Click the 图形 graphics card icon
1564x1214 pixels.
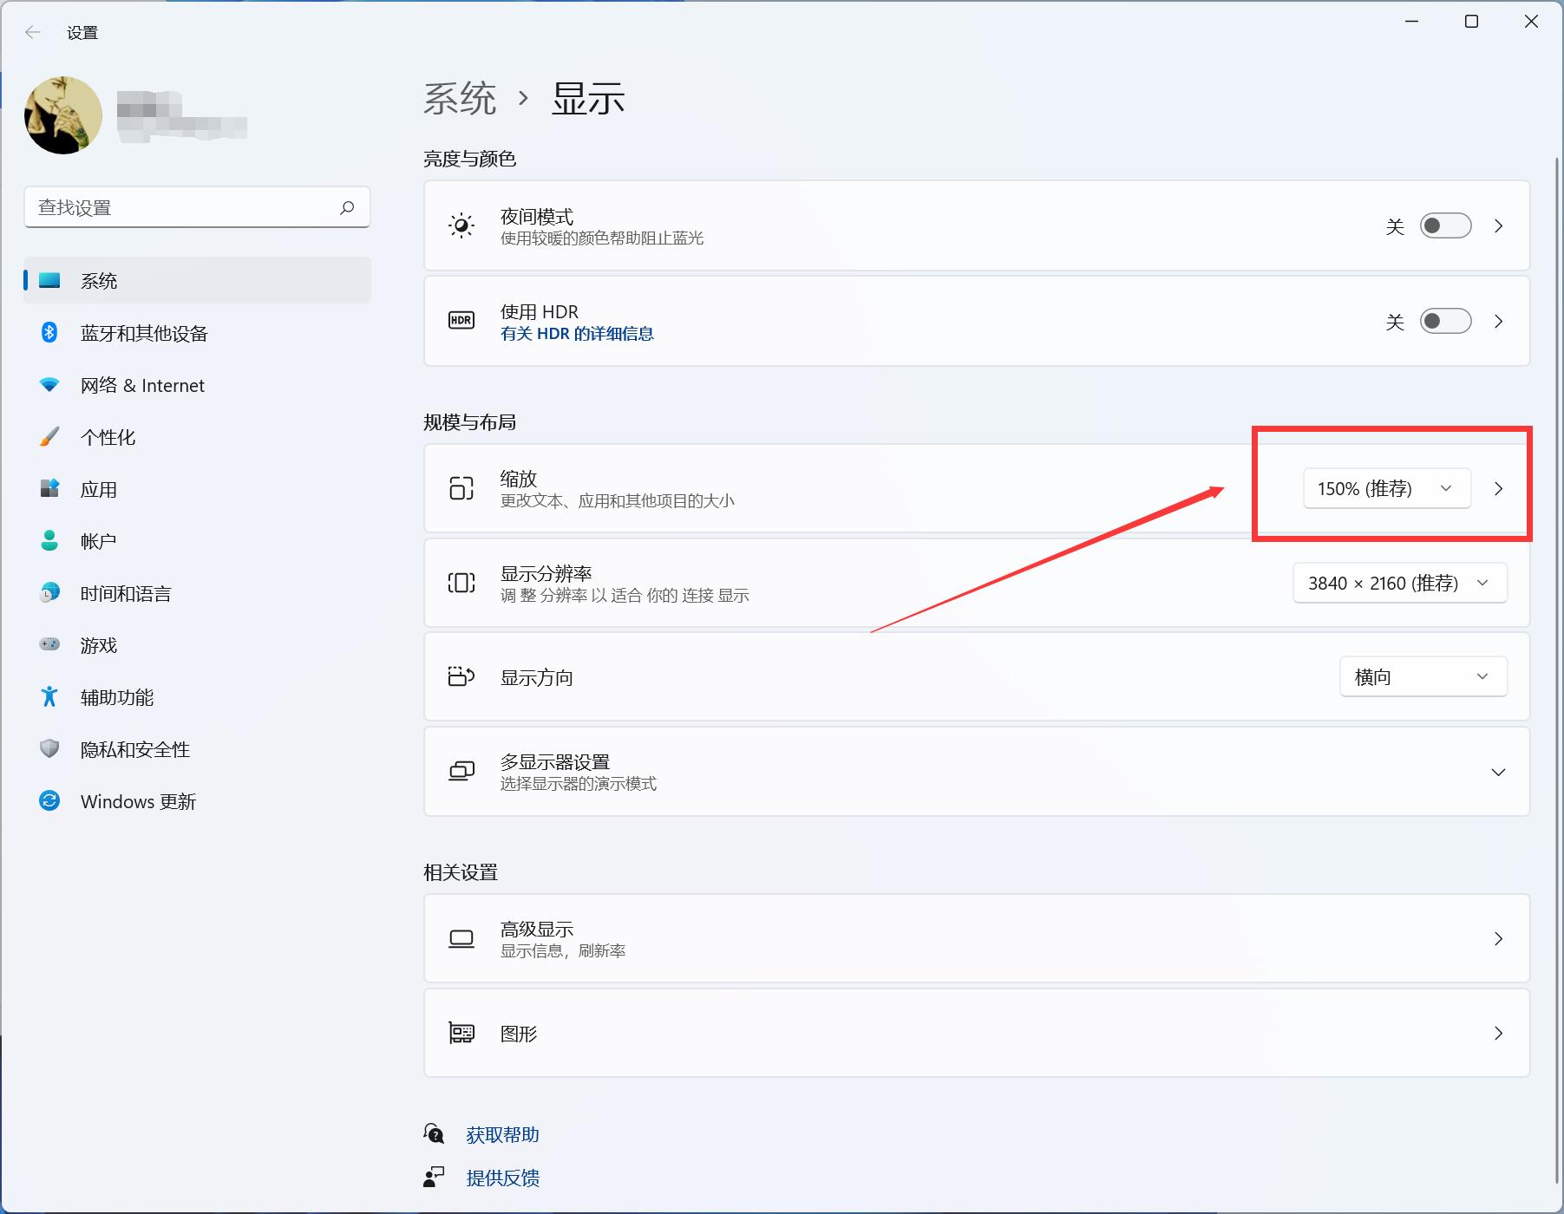[x=461, y=1033]
